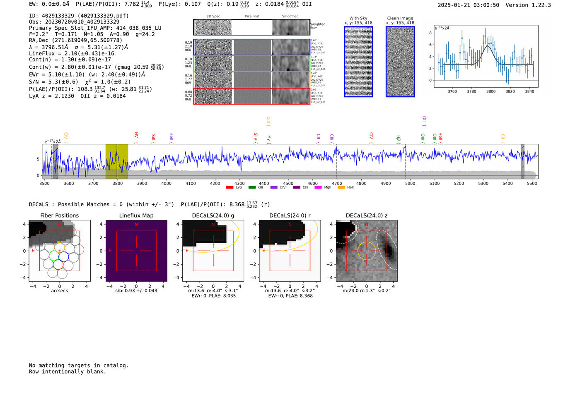Click the red Lyα legend swatch

tap(230, 188)
